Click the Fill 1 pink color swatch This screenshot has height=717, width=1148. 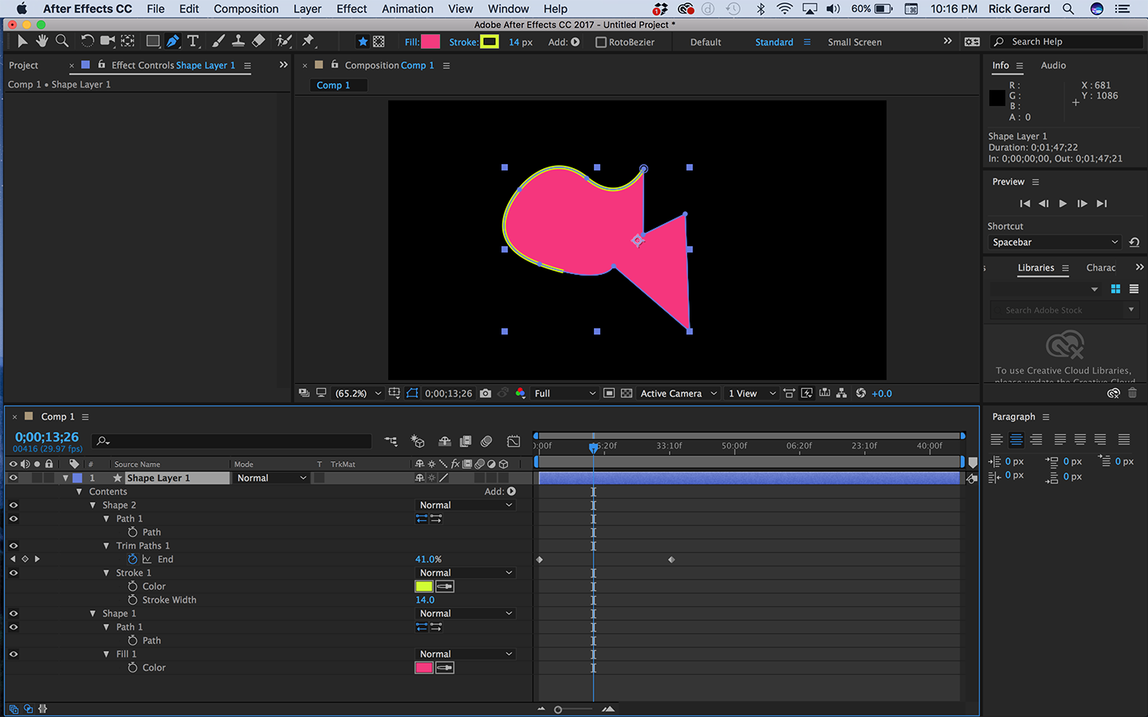tap(423, 668)
